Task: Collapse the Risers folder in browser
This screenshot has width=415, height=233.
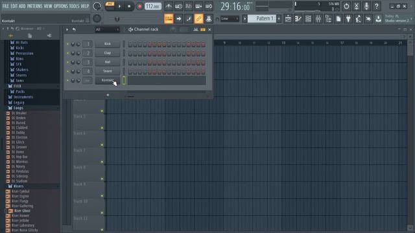Action: click(x=19, y=186)
